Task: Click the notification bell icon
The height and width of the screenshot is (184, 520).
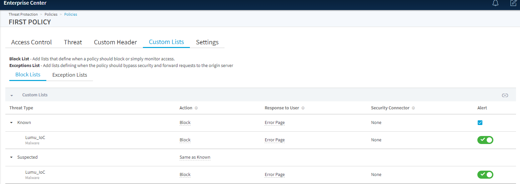Action: (495, 3)
